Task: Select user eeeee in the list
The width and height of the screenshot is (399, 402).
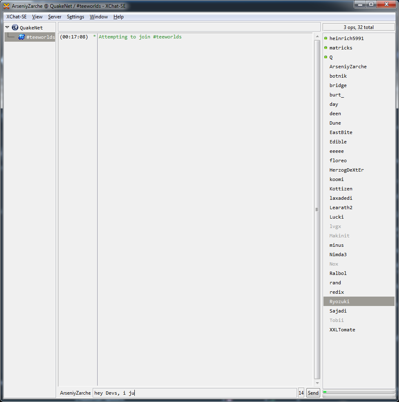Action: pyautogui.click(x=359, y=151)
